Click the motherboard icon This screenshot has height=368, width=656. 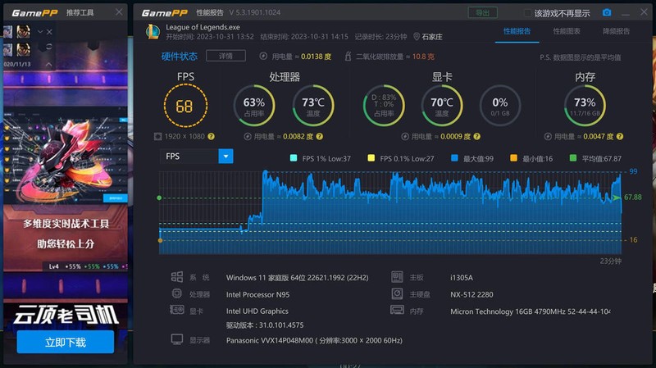397,277
